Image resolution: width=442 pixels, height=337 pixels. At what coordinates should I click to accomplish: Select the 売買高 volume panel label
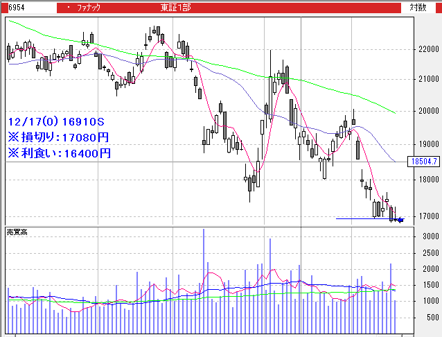(17, 230)
